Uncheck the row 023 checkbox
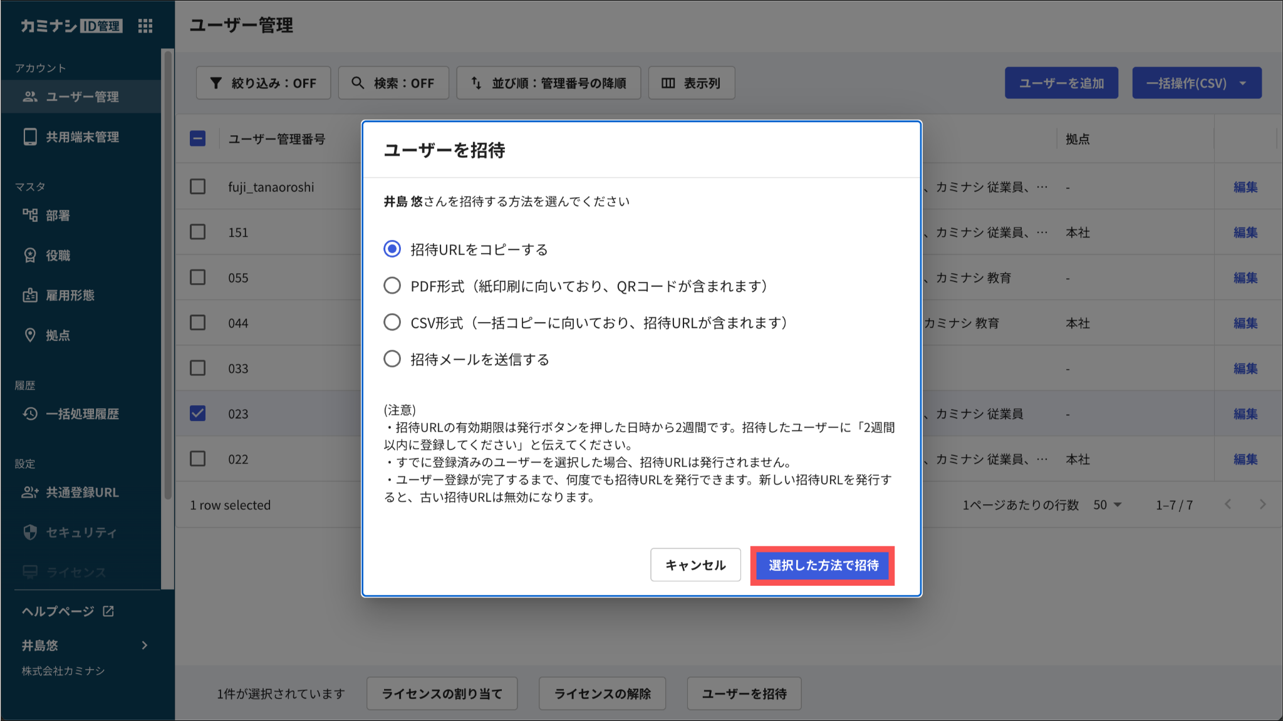1283x721 pixels. pyautogui.click(x=198, y=413)
